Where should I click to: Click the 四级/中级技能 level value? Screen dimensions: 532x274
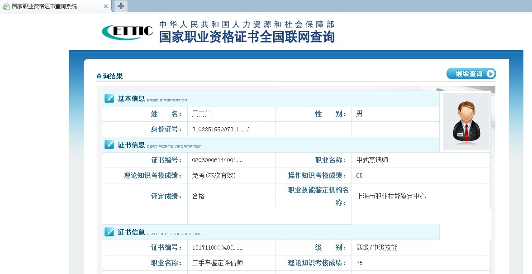tap(377, 248)
